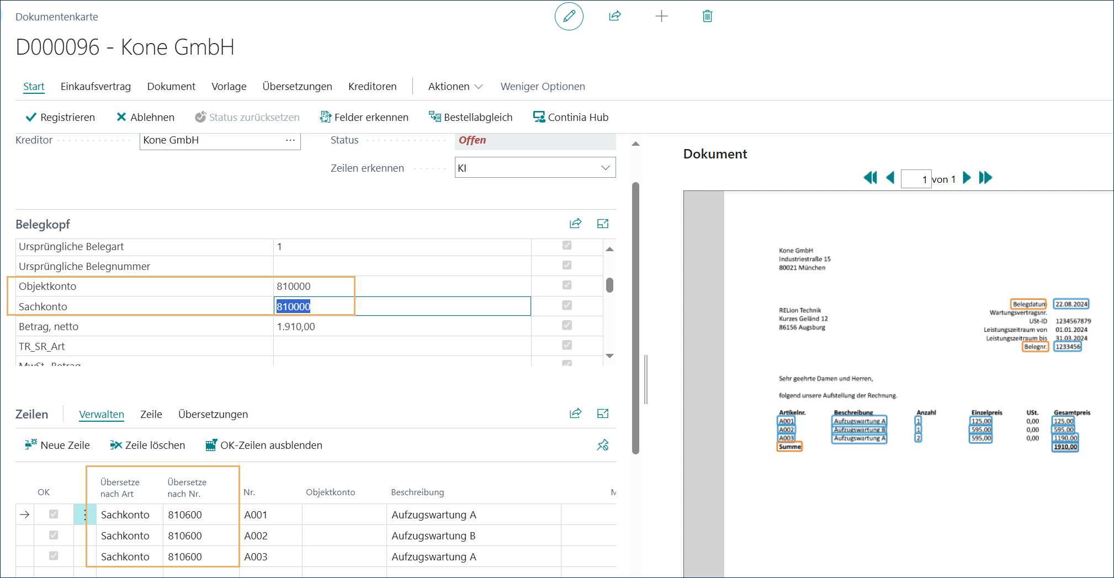Viewport: 1114px width, 578px height.
Task: Click the trash delete icon
Action: coord(707,16)
